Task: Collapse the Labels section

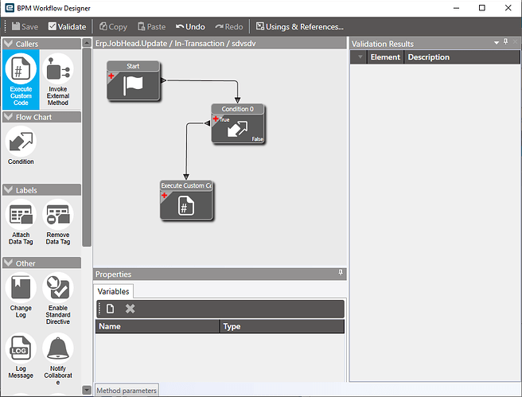Action: click(8, 190)
